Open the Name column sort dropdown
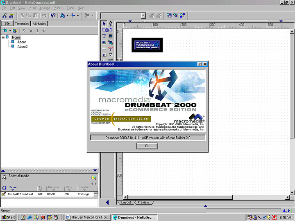 [13, 190]
